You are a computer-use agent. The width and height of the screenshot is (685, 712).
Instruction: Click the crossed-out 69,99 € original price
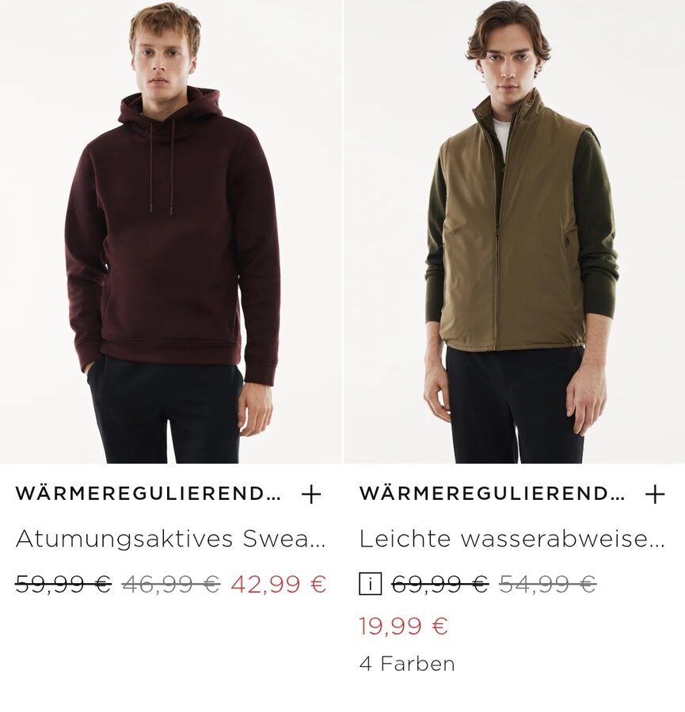(x=440, y=584)
